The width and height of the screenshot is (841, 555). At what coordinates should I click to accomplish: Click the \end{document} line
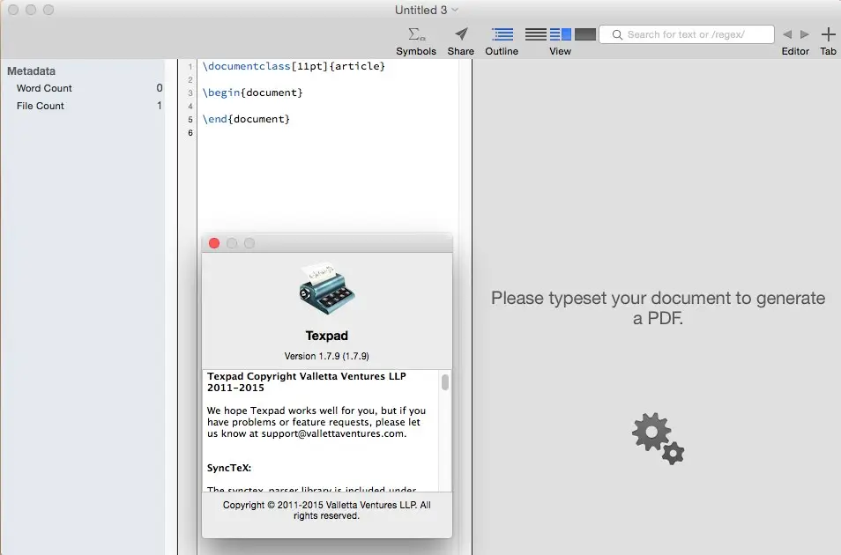click(246, 119)
